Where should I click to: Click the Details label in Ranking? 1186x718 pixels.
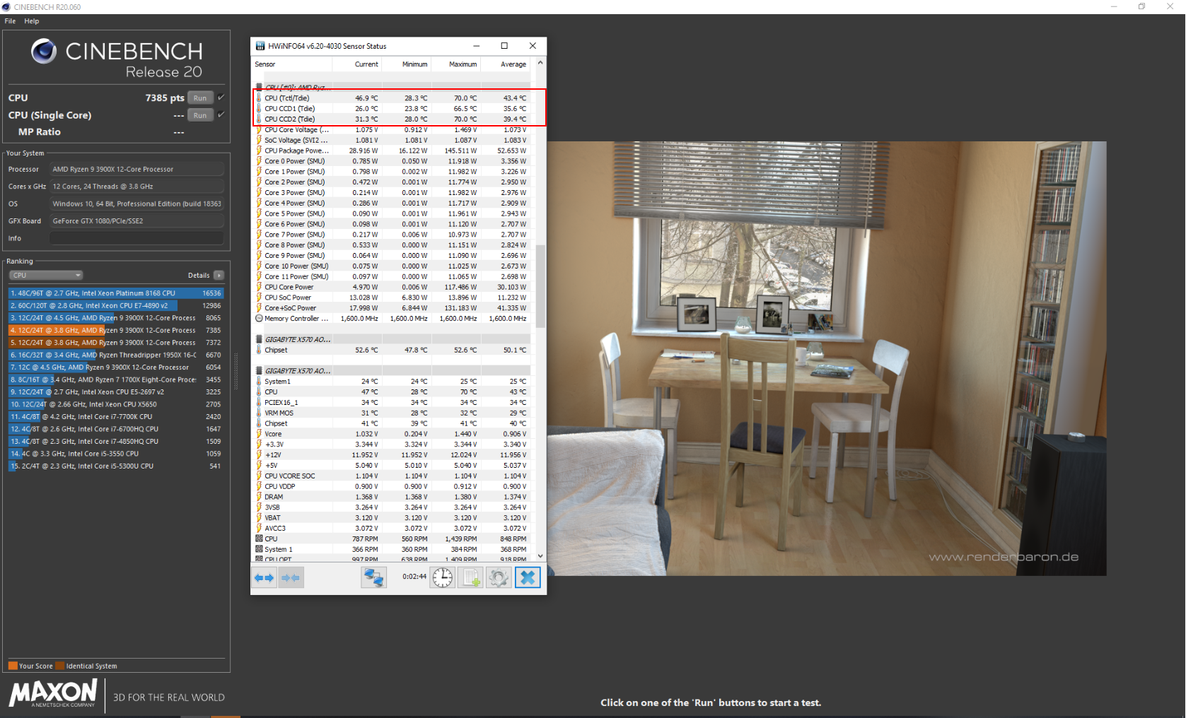[199, 276]
